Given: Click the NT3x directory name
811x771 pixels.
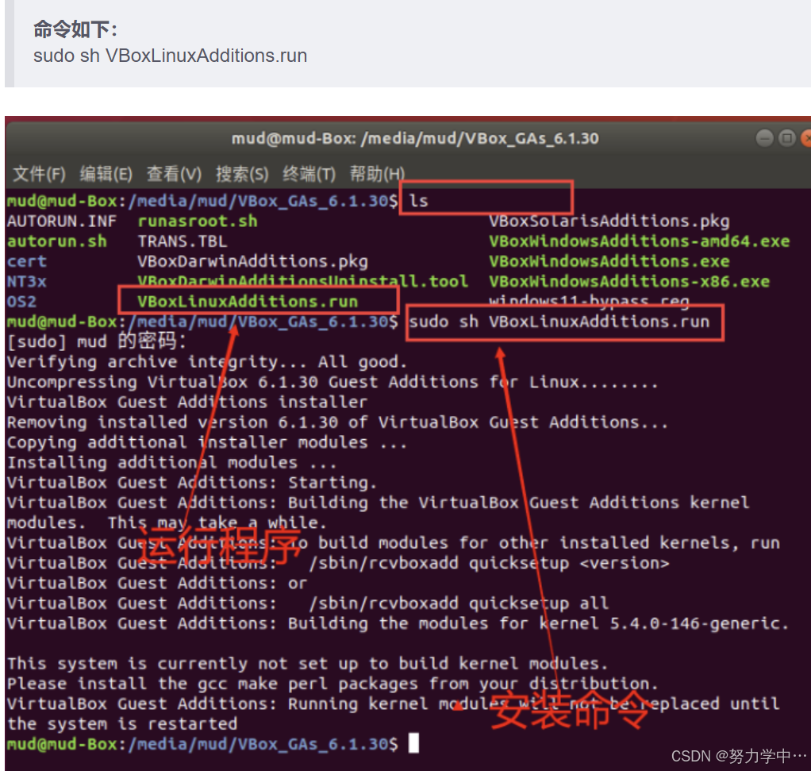Looking at the screenshot, I should click(27, 282).
